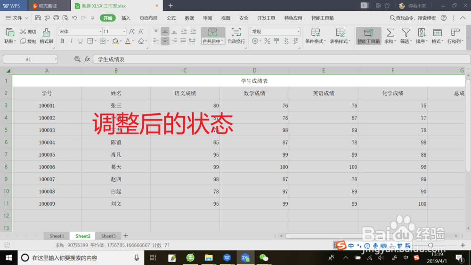Toggle bold formatting
Screen dimensions: 471x265
[x=62, y=41]
